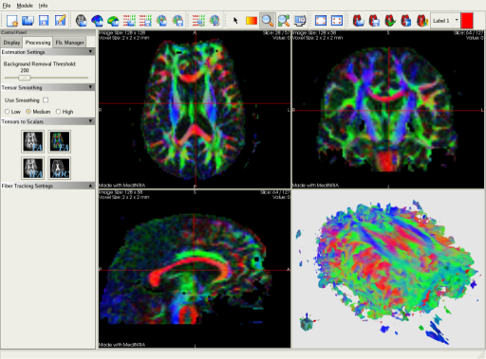Click the color FA map button

coord(60,141)
